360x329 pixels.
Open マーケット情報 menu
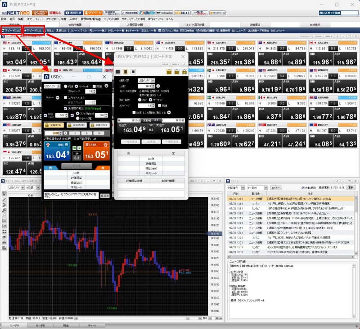[111, 19]
